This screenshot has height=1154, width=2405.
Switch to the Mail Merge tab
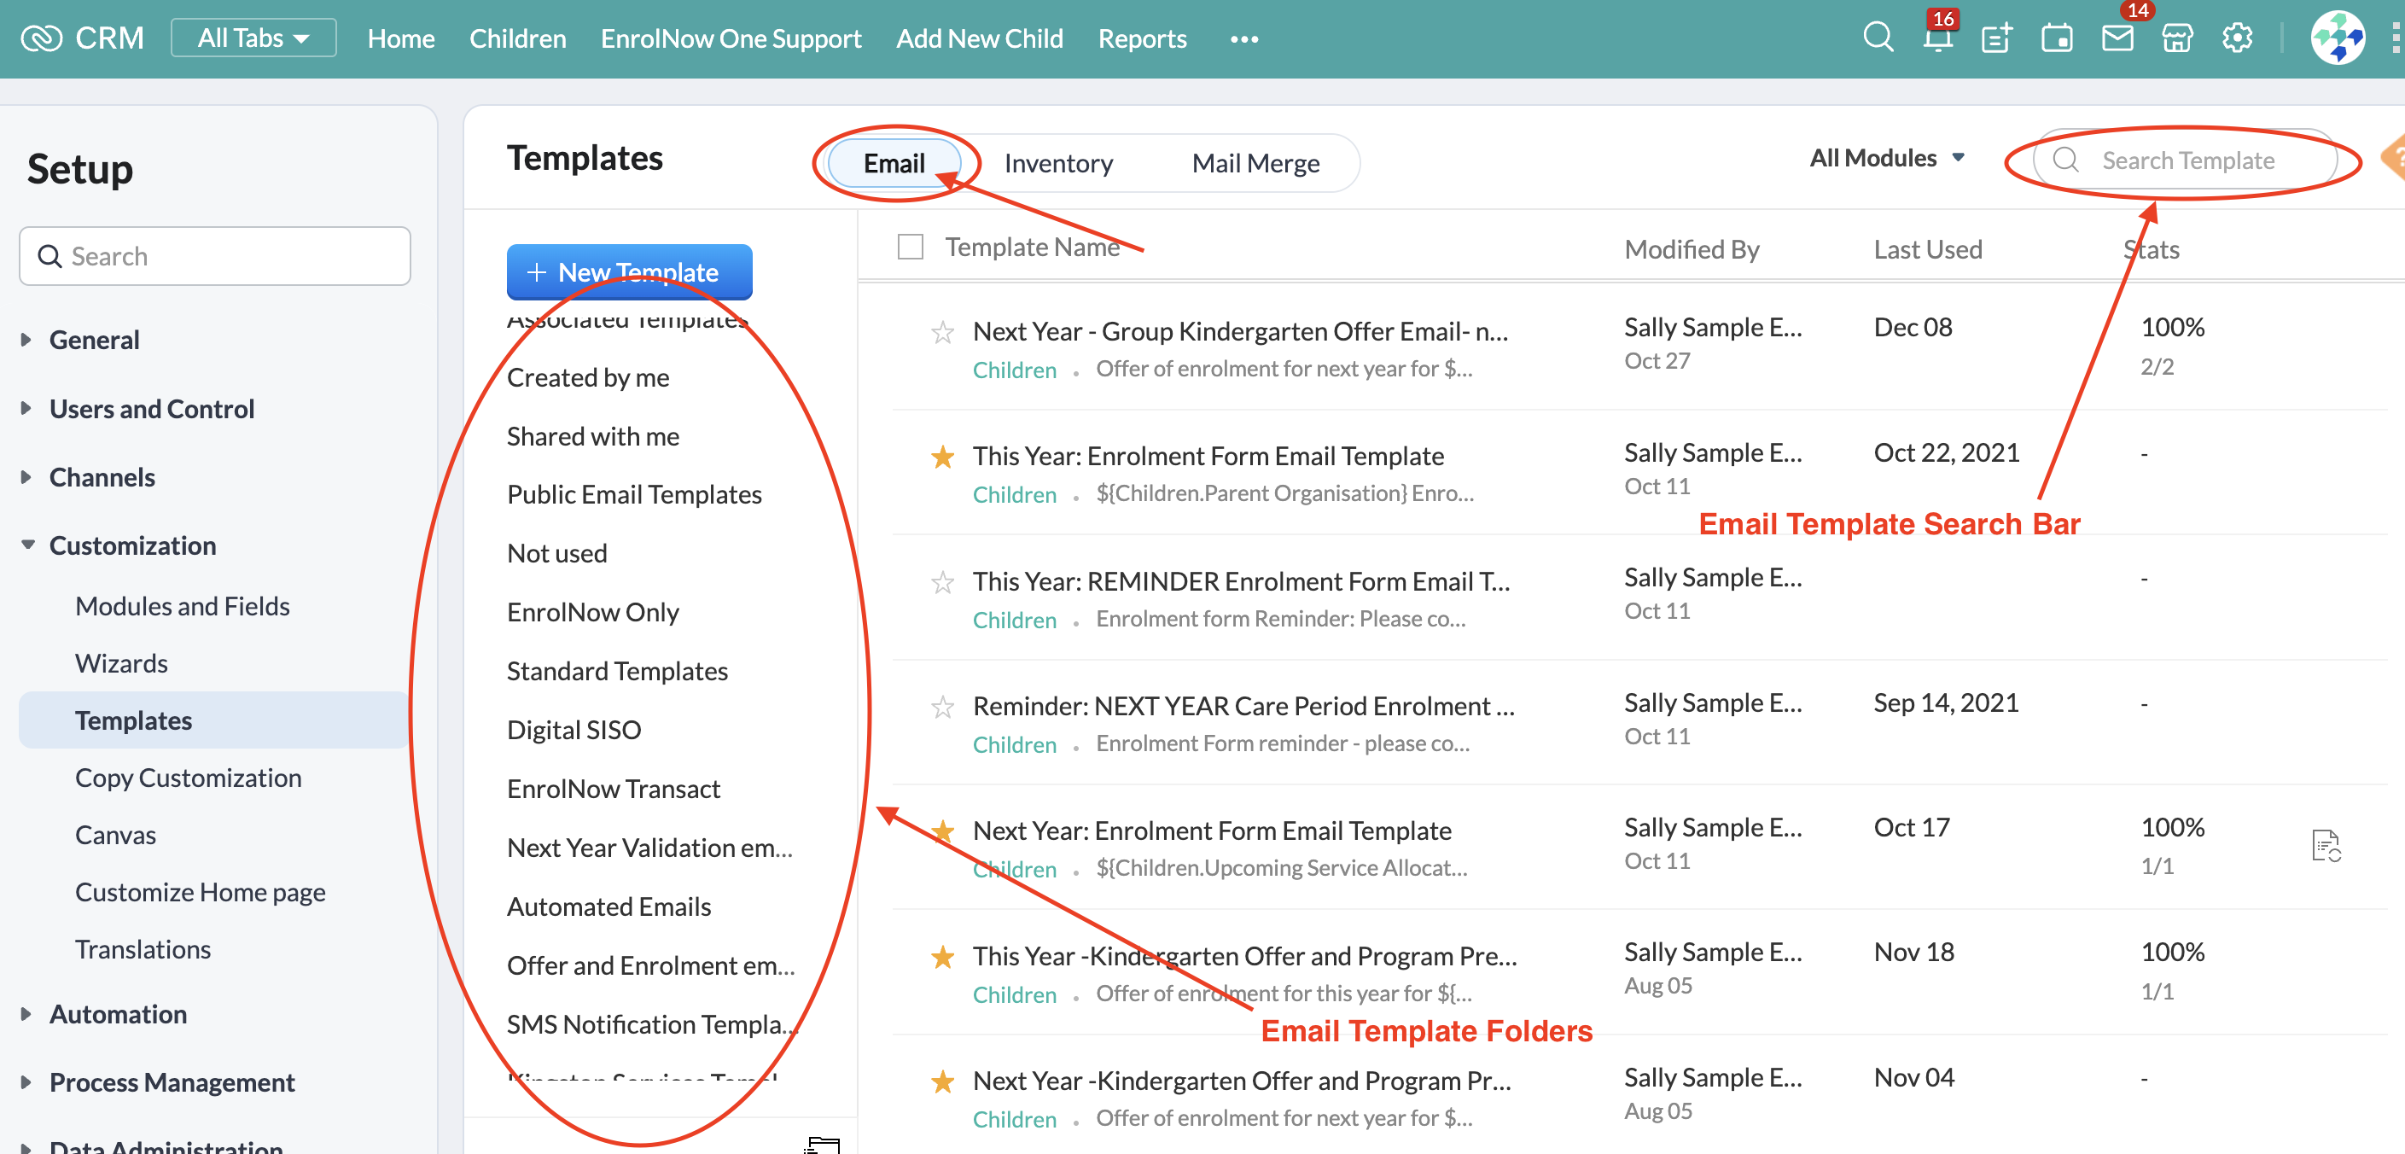[x=1255, y=163]
